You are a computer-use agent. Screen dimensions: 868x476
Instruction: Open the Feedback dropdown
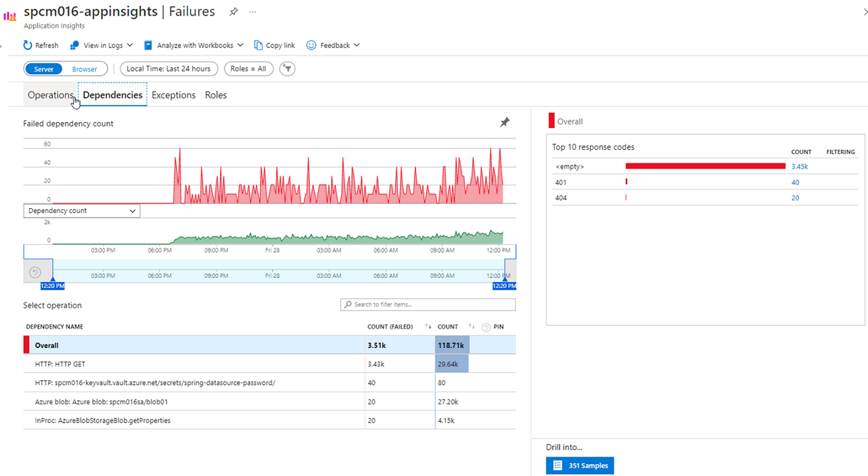[x=333, y=45]
